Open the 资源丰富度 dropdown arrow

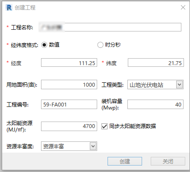click(x=93, y=146)
